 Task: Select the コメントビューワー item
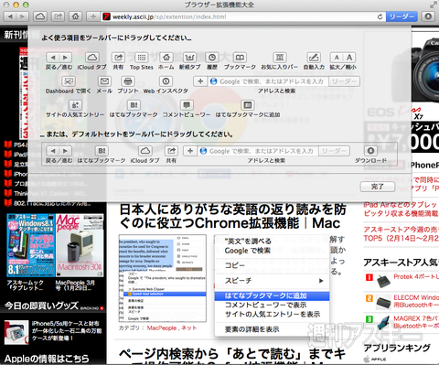point(187,109)
